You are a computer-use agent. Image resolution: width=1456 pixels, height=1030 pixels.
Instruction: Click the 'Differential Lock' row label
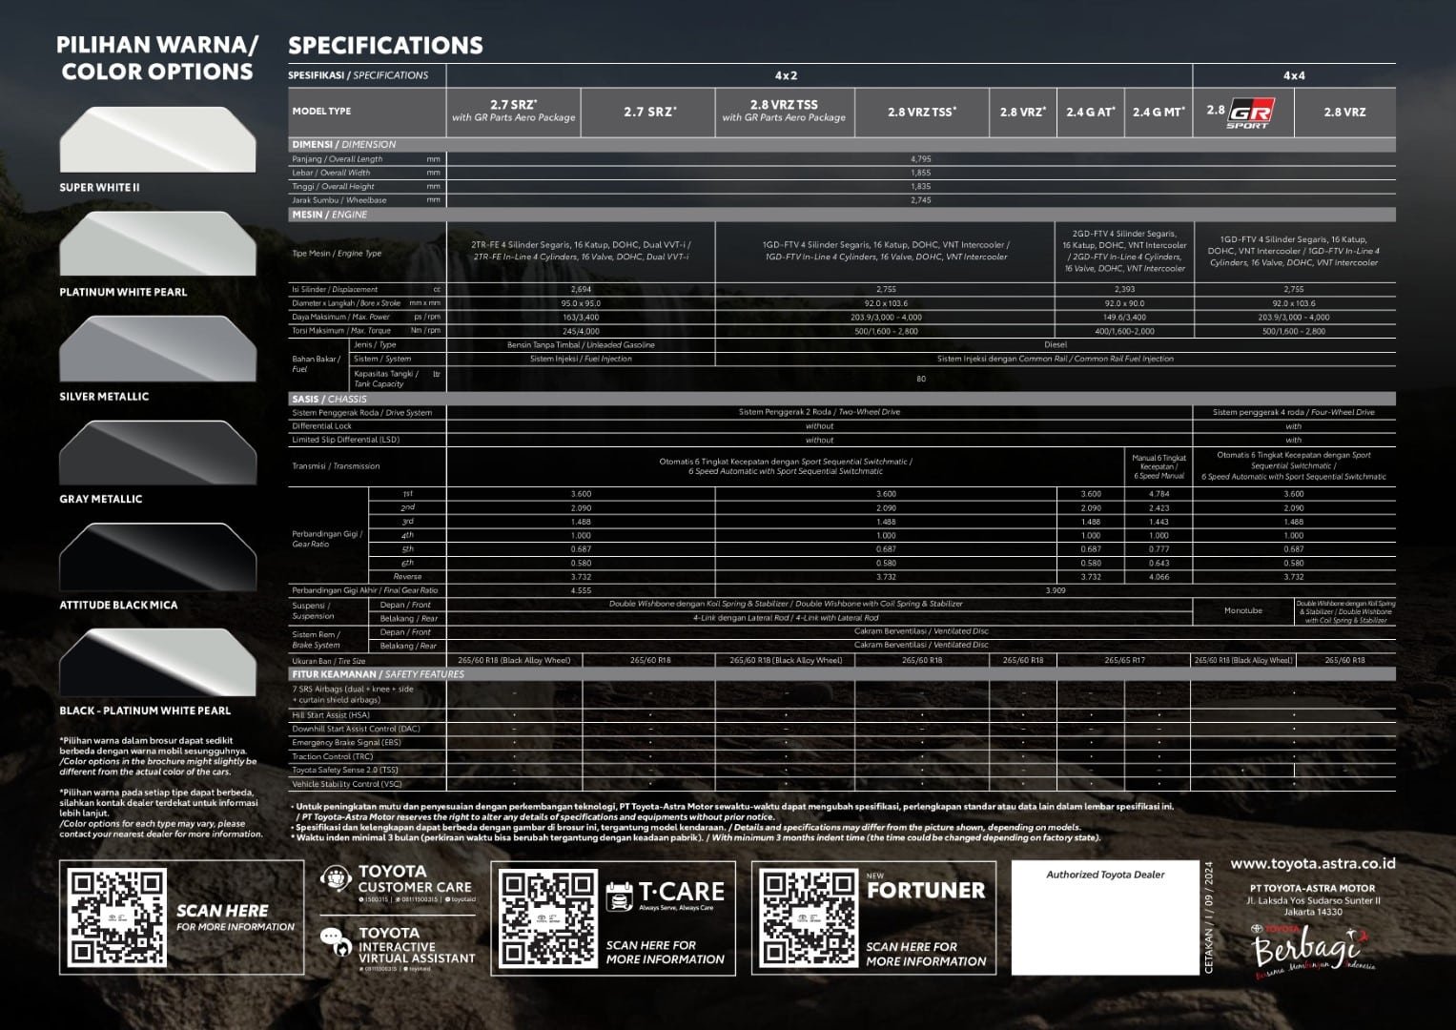pyautogui.click(x=322, y=426)
